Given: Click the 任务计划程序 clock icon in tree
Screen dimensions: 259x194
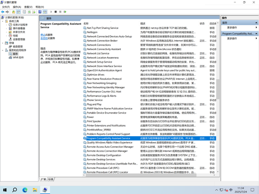Looking at the screenshot, I should [x=10, y=25].
